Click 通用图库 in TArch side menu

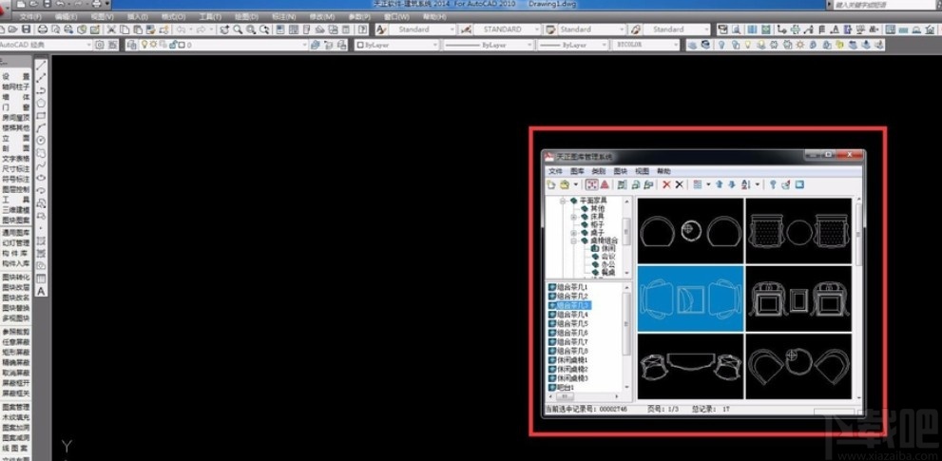click(x=15, y=232)
